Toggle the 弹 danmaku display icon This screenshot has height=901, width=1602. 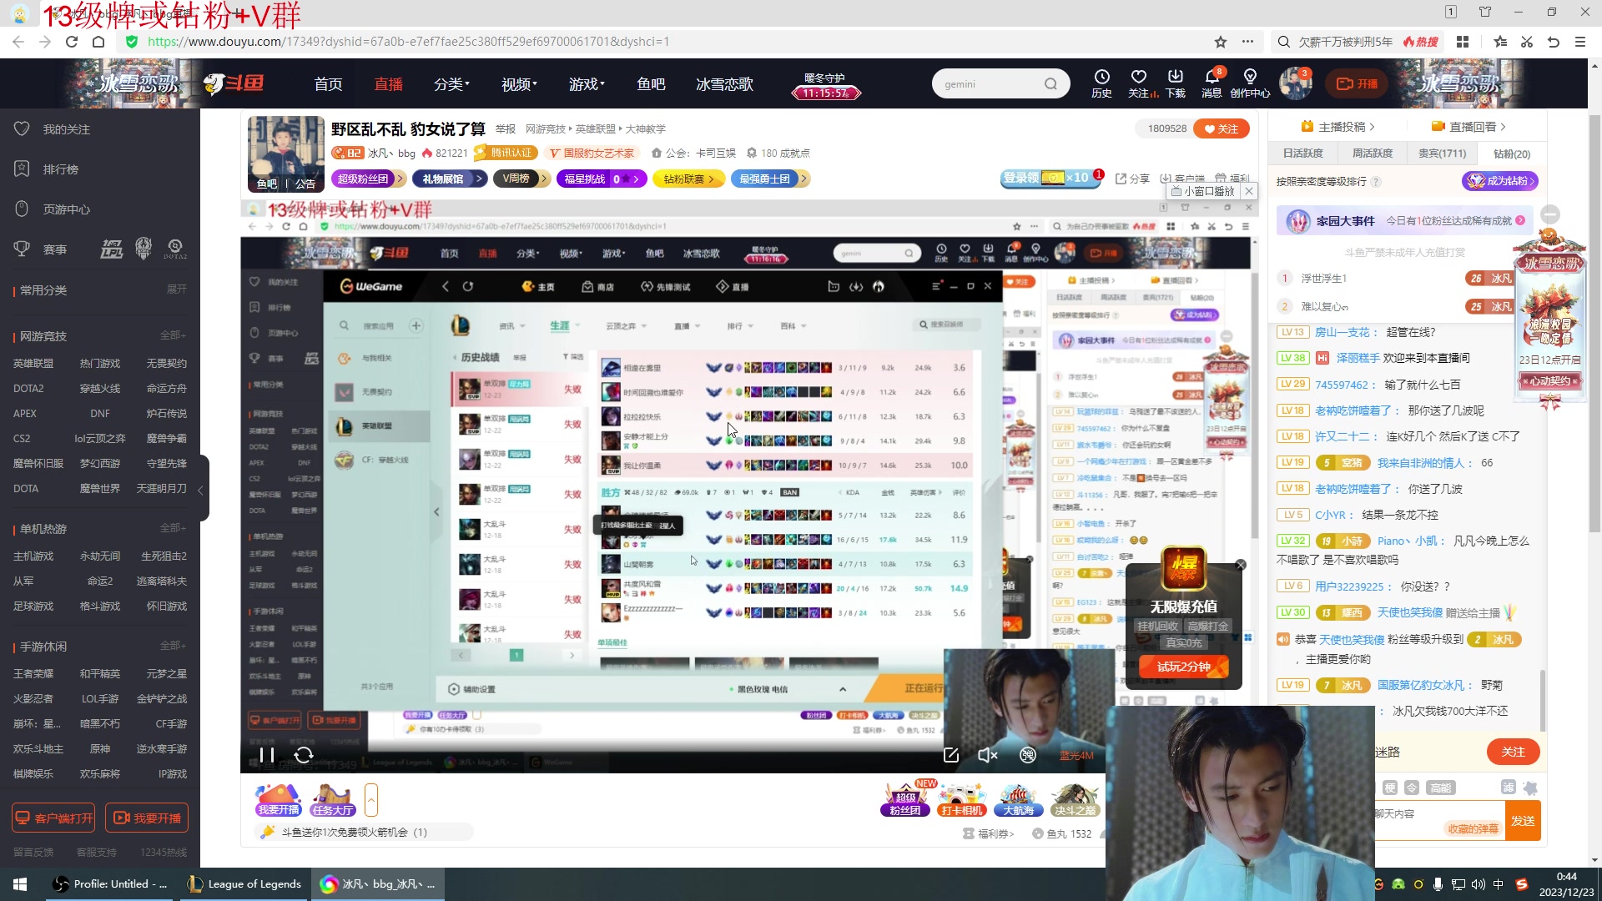point(1028,755)
